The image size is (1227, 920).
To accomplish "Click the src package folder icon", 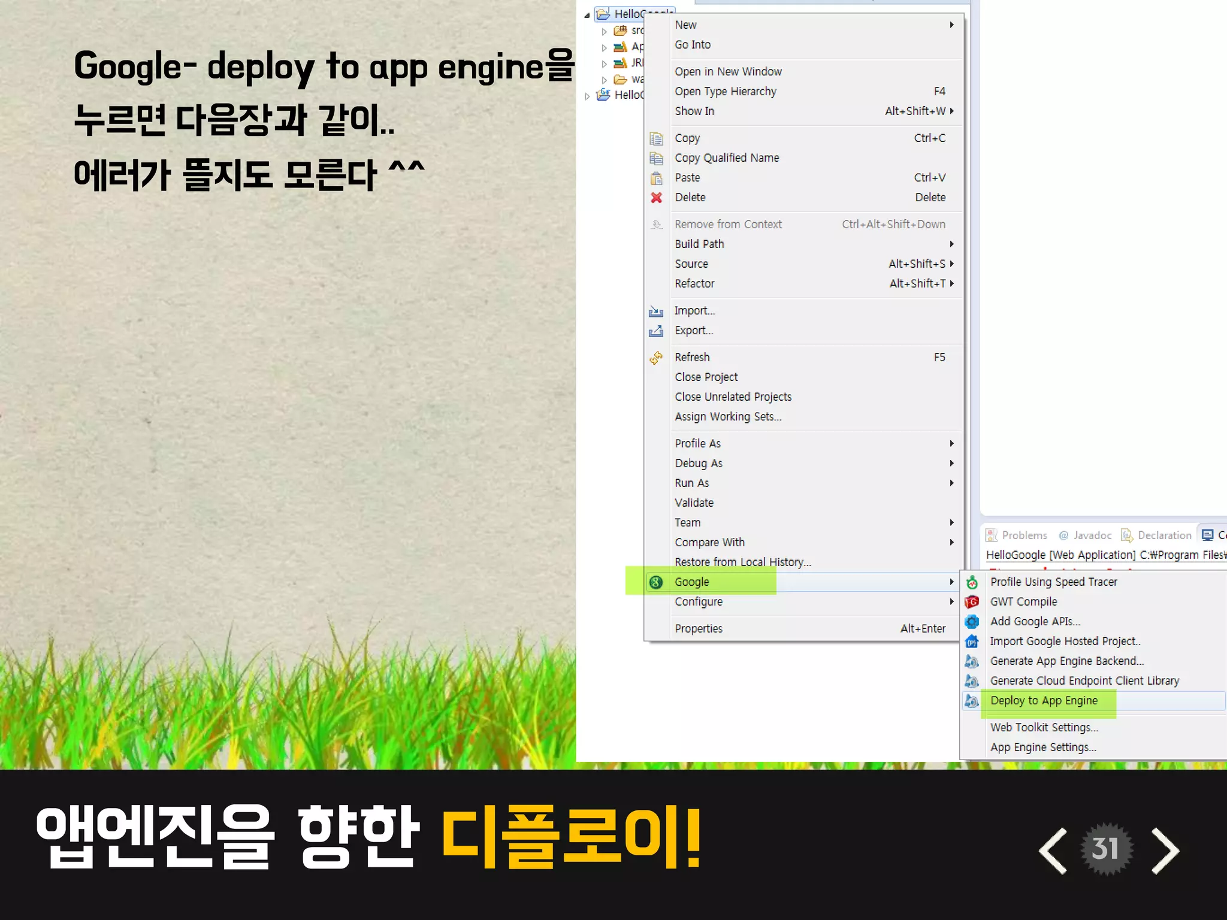I will point(621,31).
